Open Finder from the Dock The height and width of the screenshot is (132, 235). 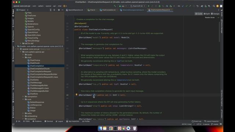click(100, 128)
